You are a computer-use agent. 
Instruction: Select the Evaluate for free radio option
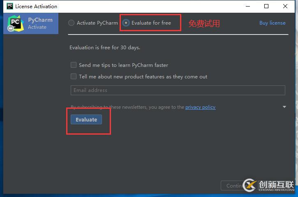tap(126, 23)
